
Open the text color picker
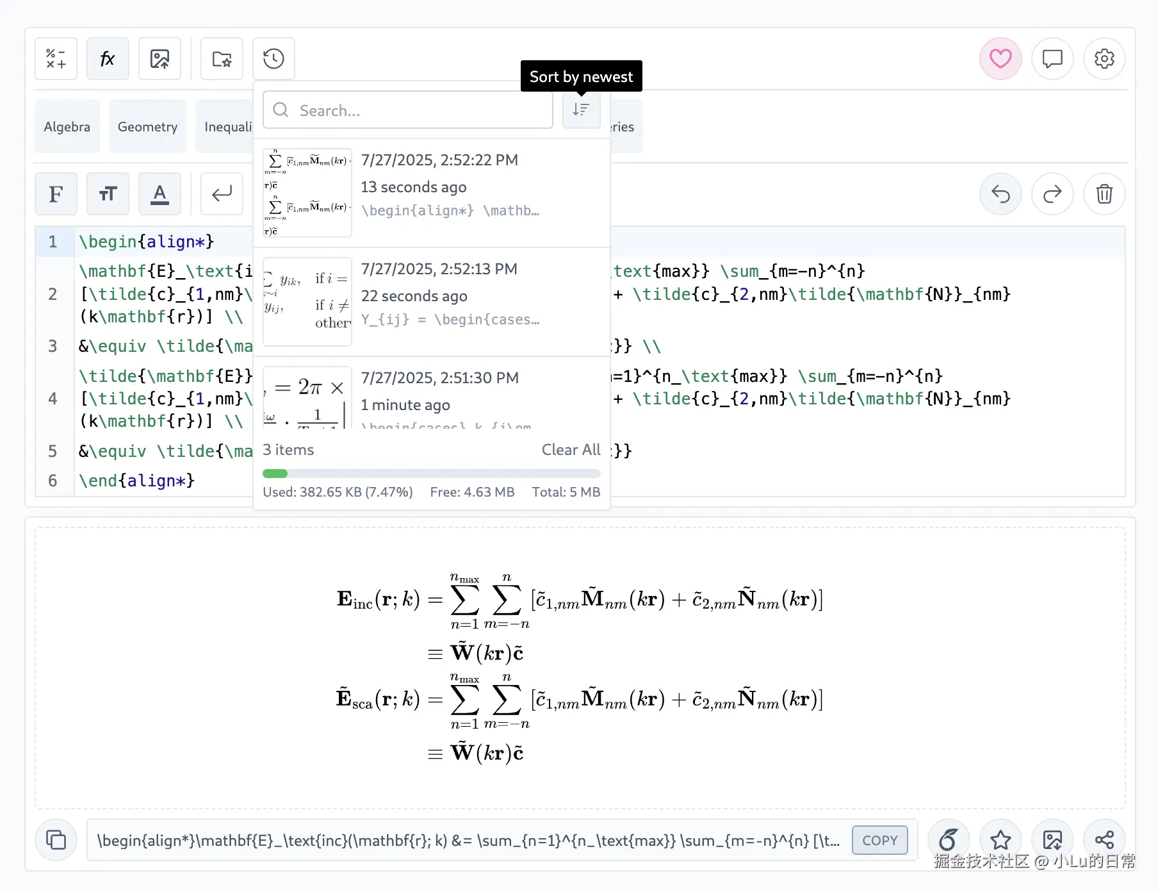point(159,194)
